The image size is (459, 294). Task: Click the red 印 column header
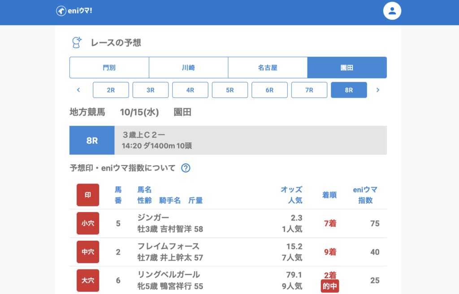point(88,195)
